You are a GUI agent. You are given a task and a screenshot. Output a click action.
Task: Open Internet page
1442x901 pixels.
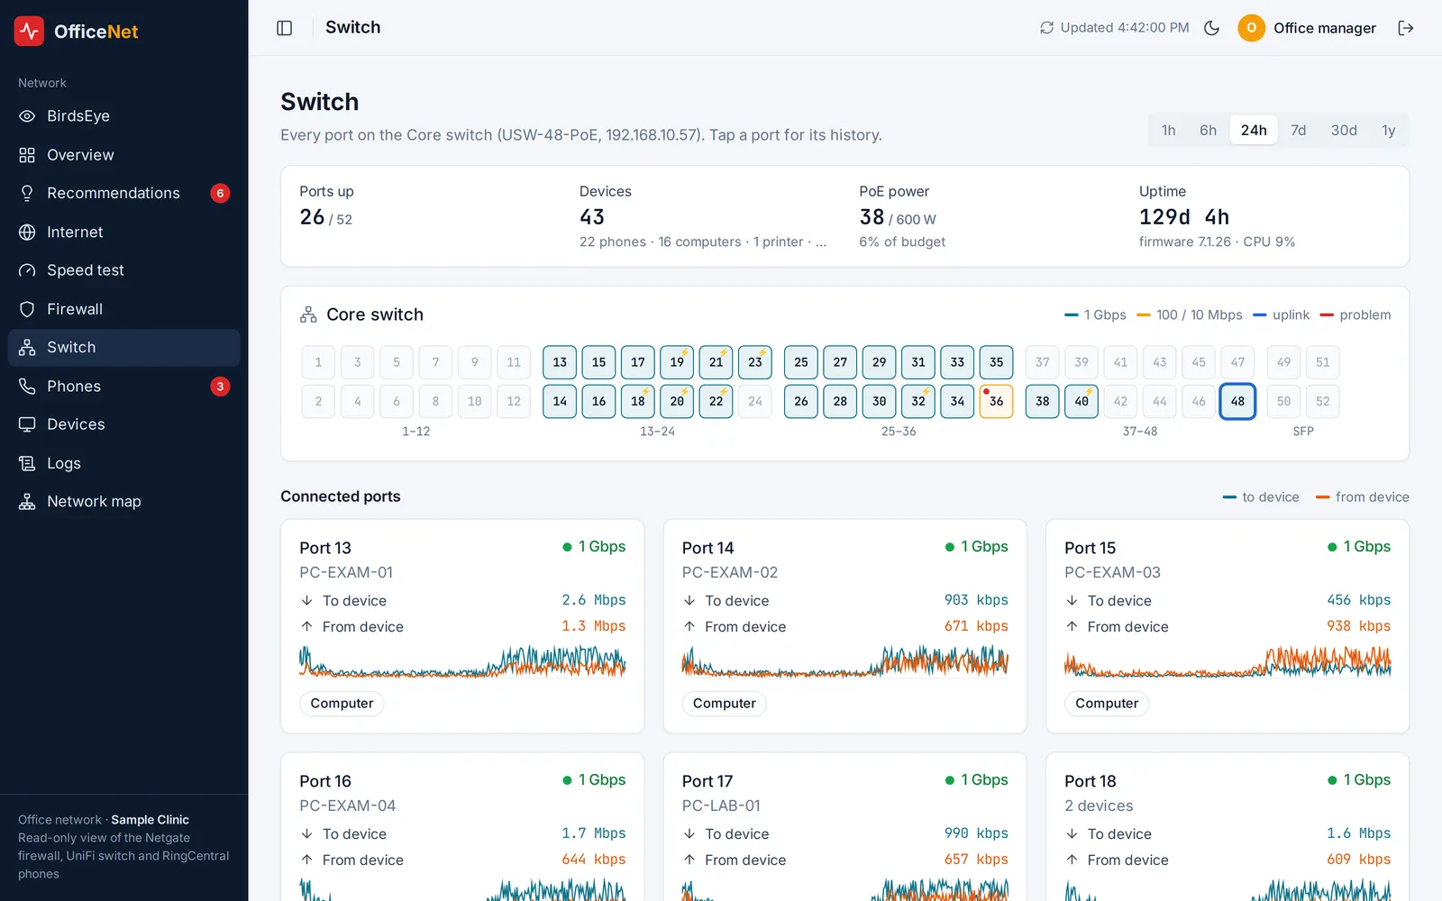[x=124, y=232]
